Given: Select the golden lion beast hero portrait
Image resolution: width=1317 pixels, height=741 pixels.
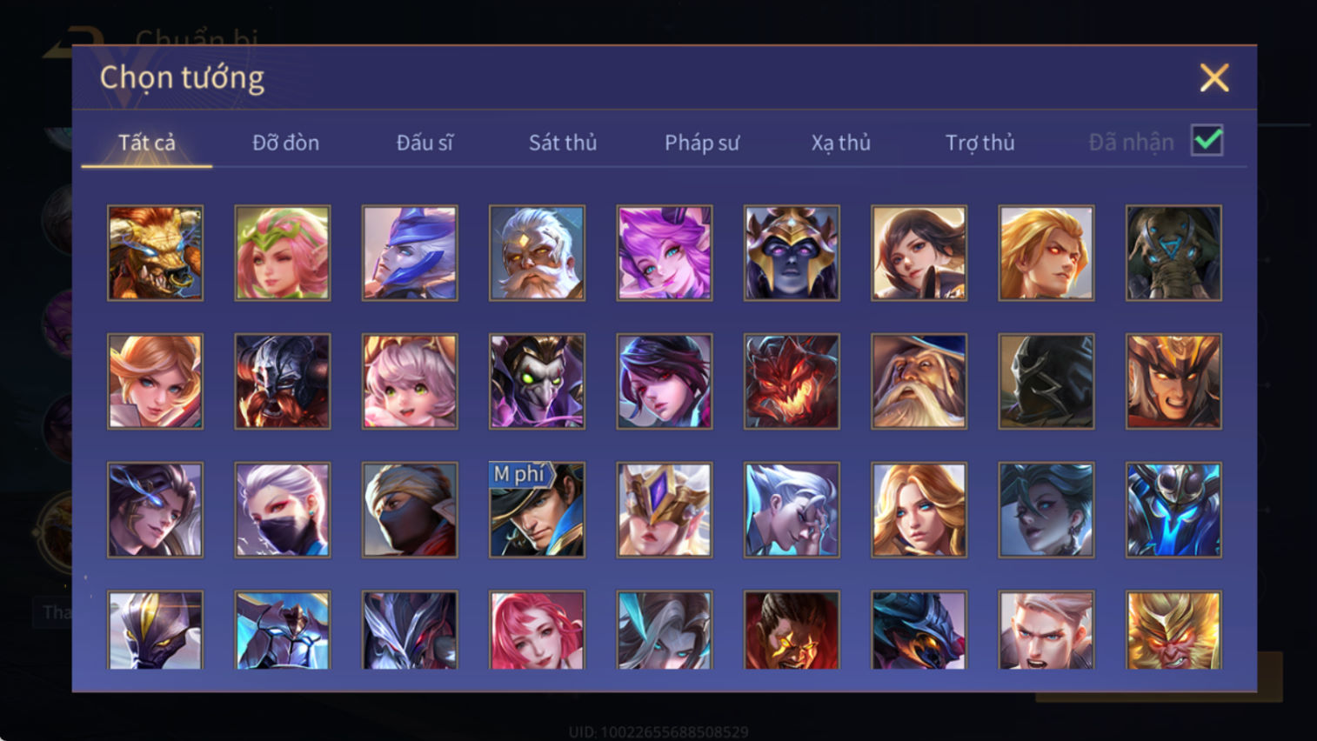Looking at the screenshot, I should tap(155, 253).
